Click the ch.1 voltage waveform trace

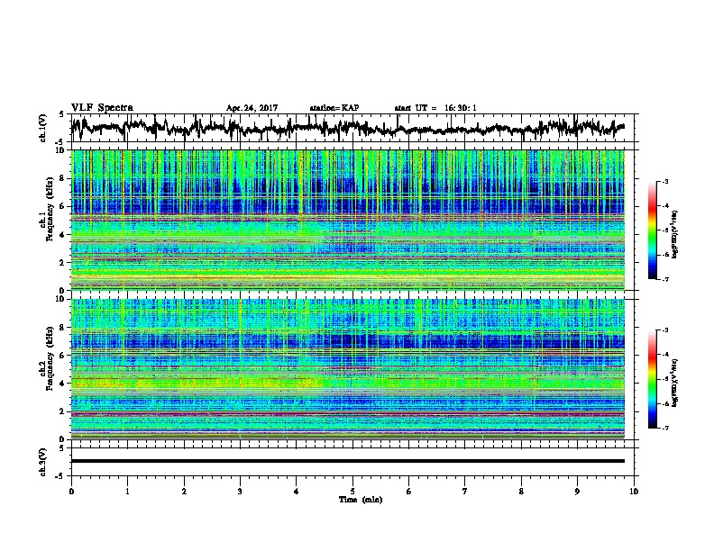pyautogui.click(x=347, y=128)
